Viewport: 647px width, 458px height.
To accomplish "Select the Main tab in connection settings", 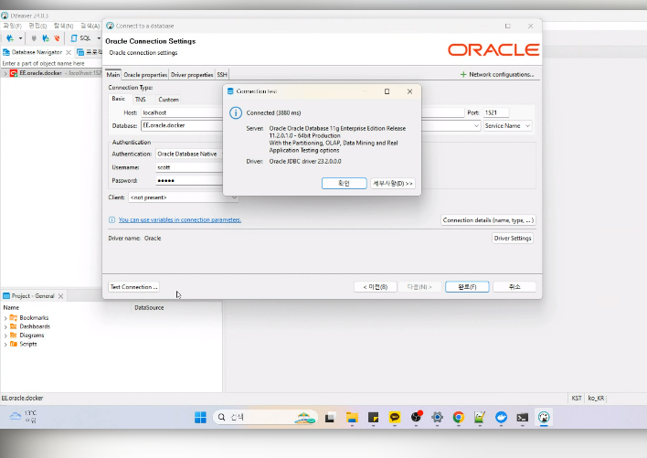I will click(x=113, y=75).
